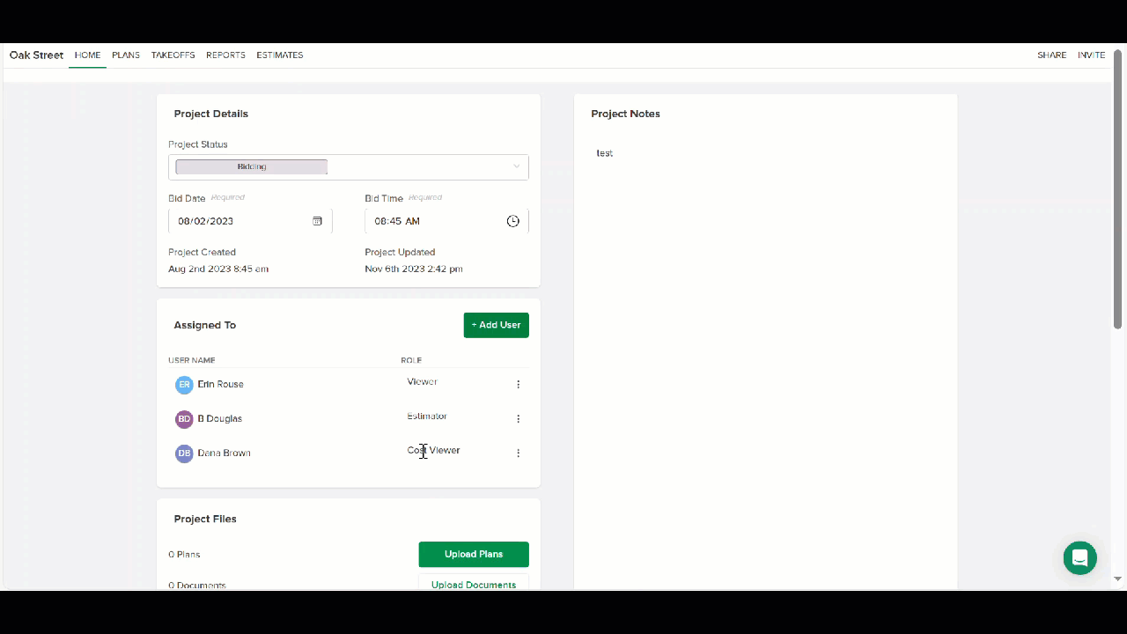
Task: Open options menu for Erin Rouse
Action: [518, 384]
